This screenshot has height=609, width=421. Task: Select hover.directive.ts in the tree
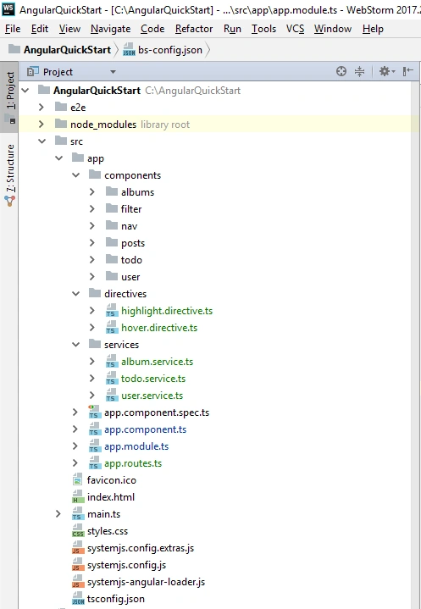pos(159,328)
